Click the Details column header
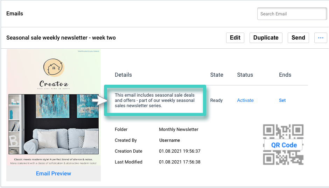Viewport: 329px width, 188px height. (x=123, y=75)
